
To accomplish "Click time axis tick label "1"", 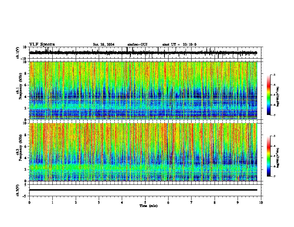I will pos(52,203).
